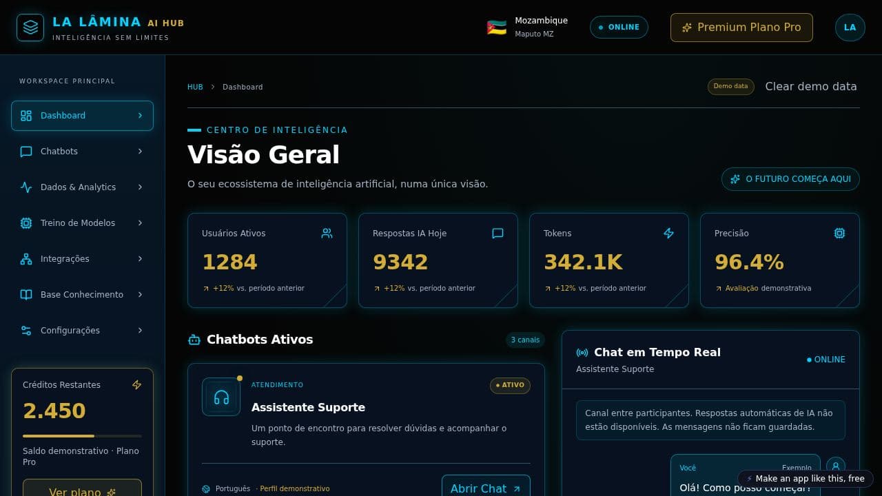Viewport: 882px width, 496px height.
Task: Click the Precisão chip icon
Action: pyautogui.click(x=839, y=234)
